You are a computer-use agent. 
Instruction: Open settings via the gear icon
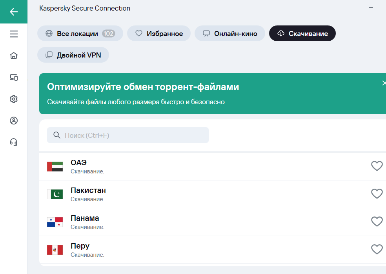click(14, 99)
